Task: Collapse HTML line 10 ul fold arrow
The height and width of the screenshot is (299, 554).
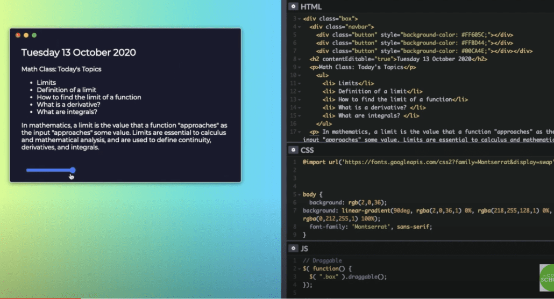Action: click(x=299, y=76)
